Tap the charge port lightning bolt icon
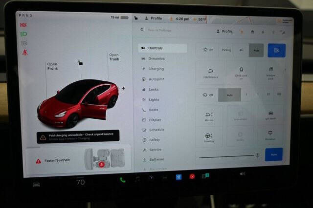Screen dimensions: 313x208 point(124,88)
